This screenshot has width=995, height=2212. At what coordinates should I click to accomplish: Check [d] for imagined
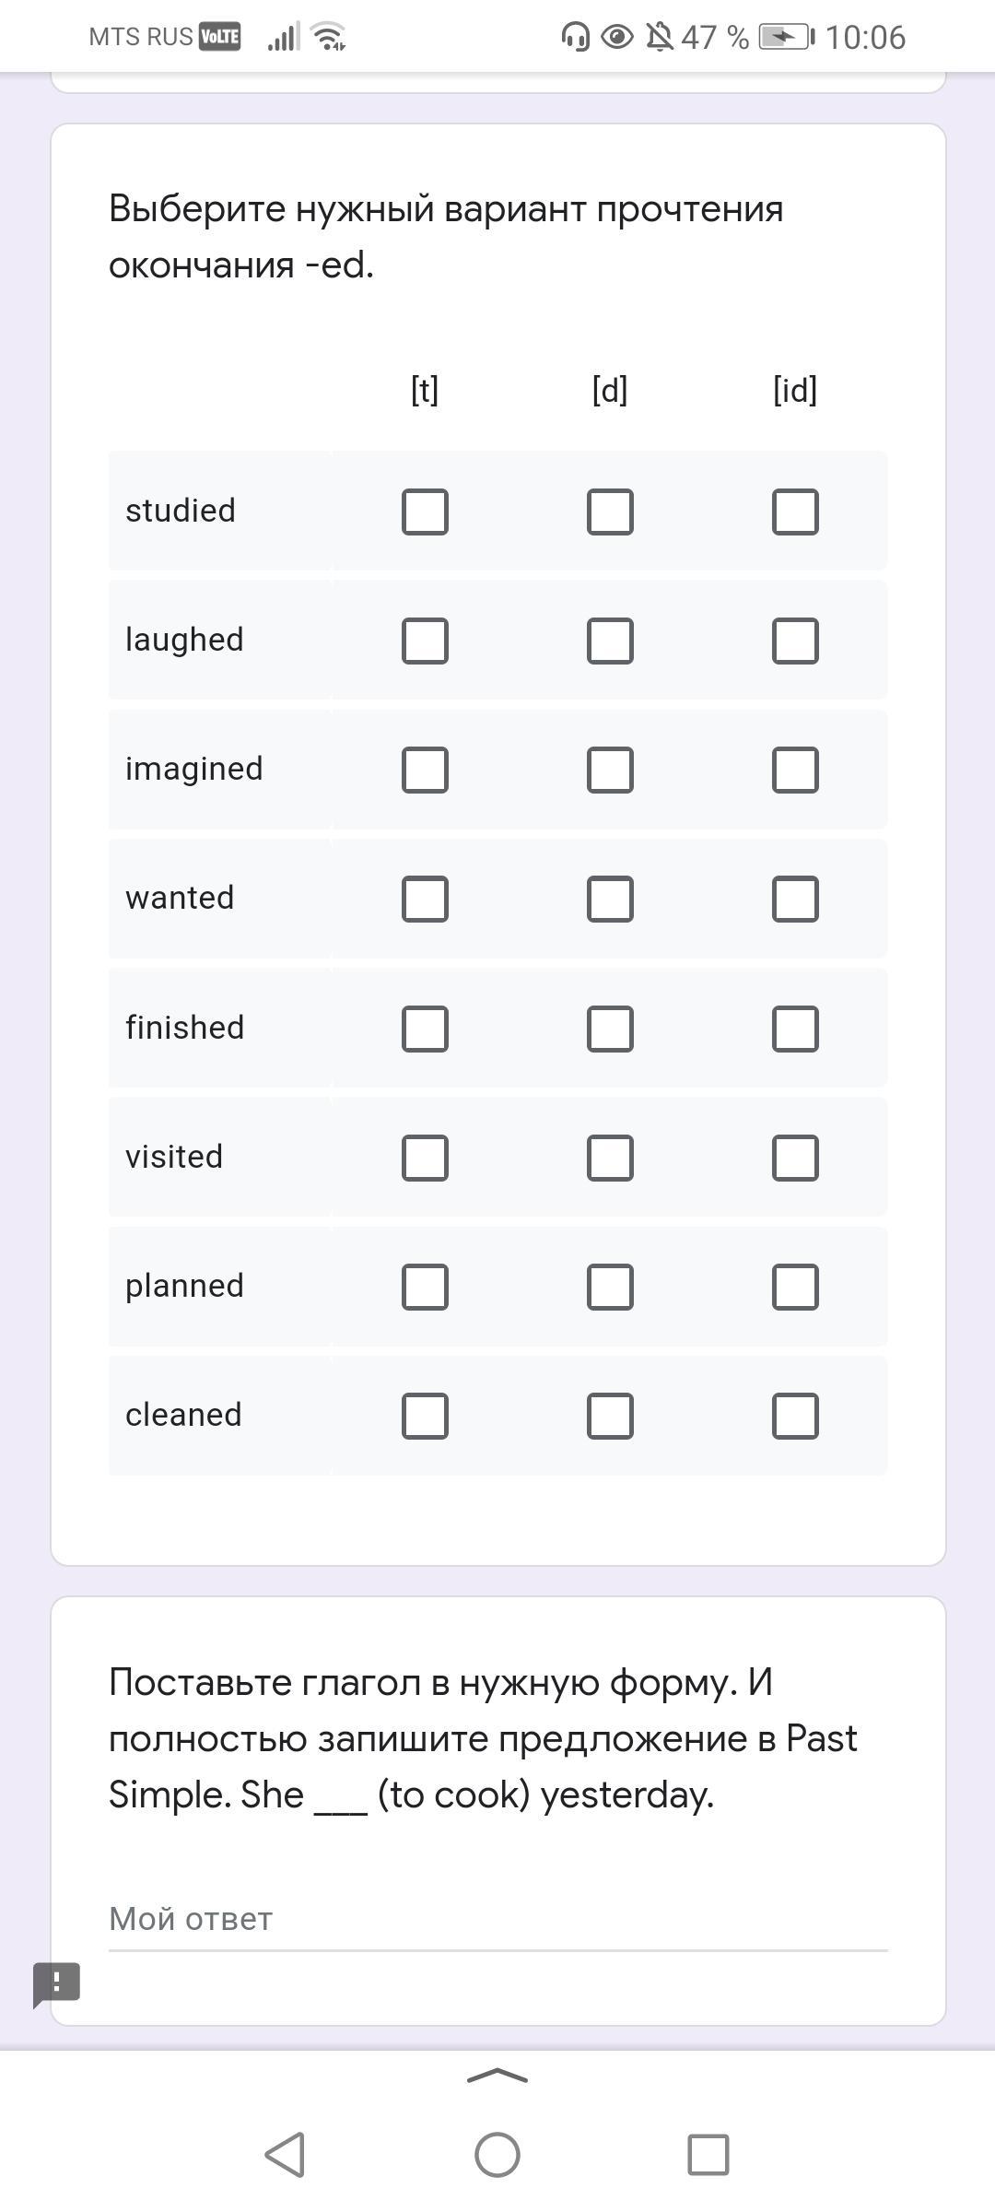pos(610,770)
